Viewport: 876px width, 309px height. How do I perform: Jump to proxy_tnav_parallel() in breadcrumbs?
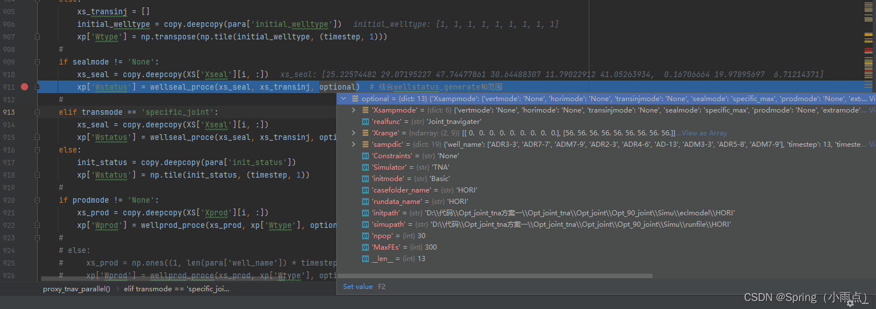[77, 289]
